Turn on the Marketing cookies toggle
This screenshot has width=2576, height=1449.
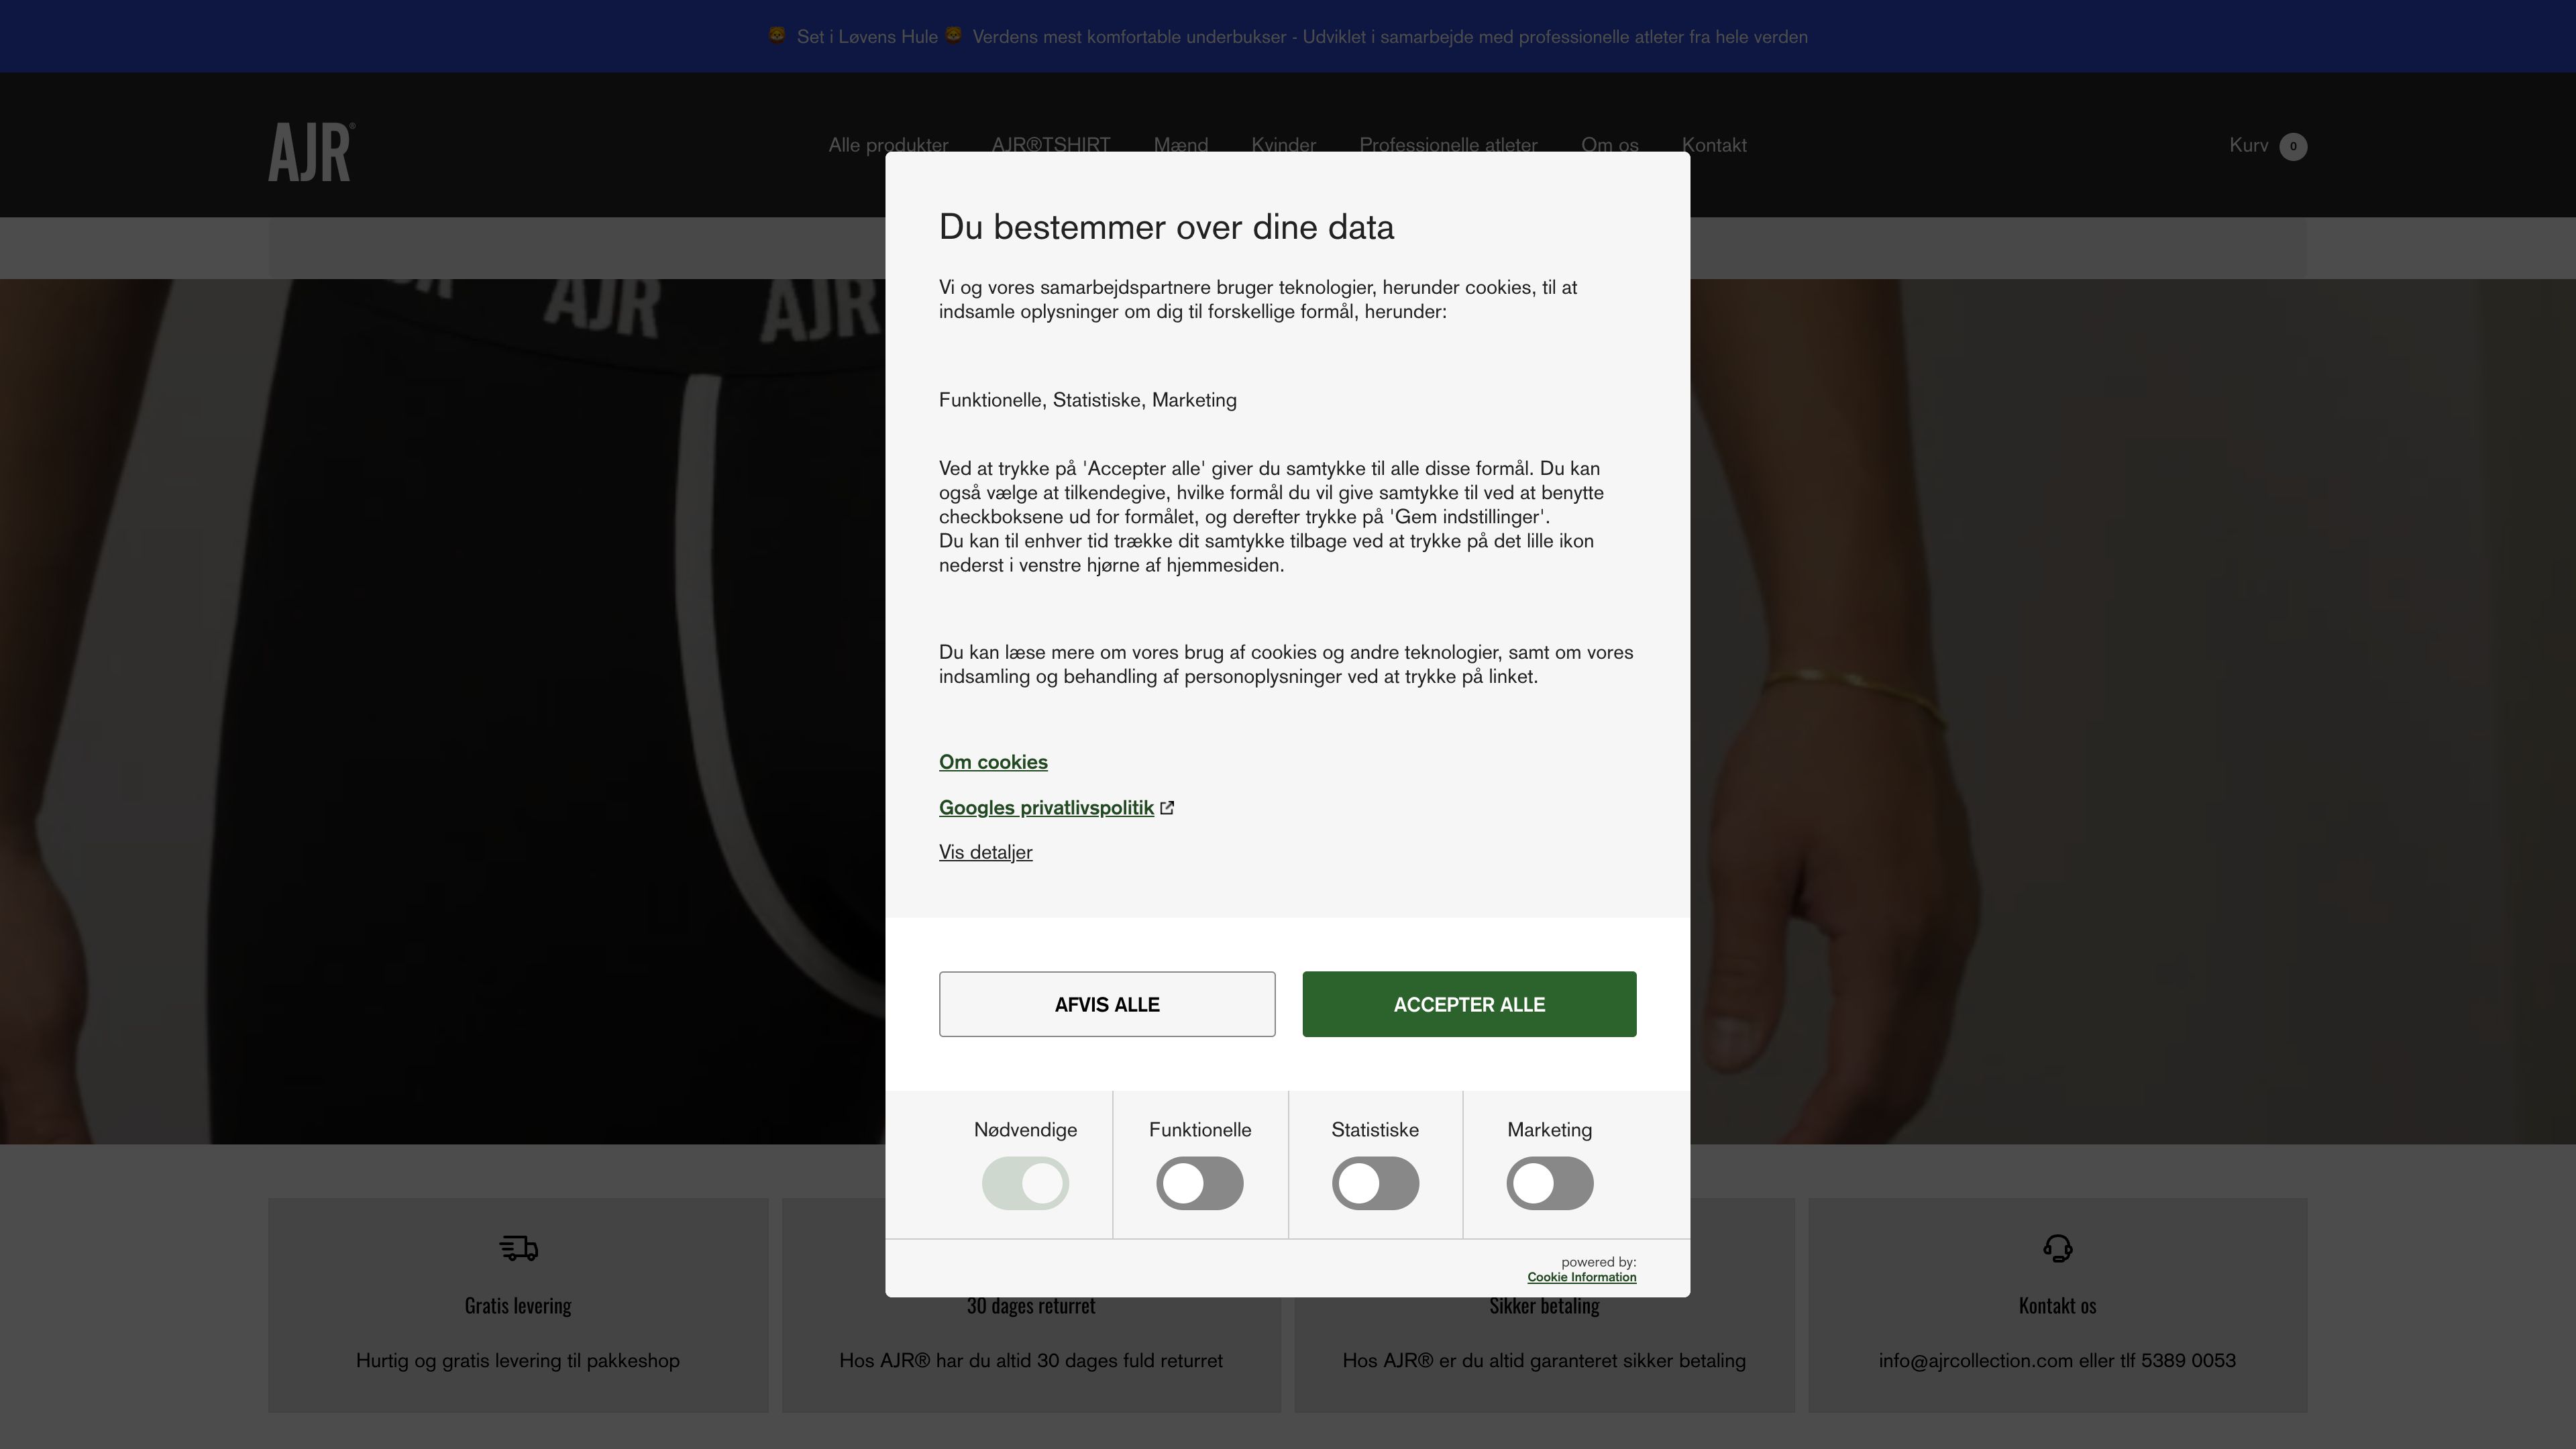click(1550, 1183)
